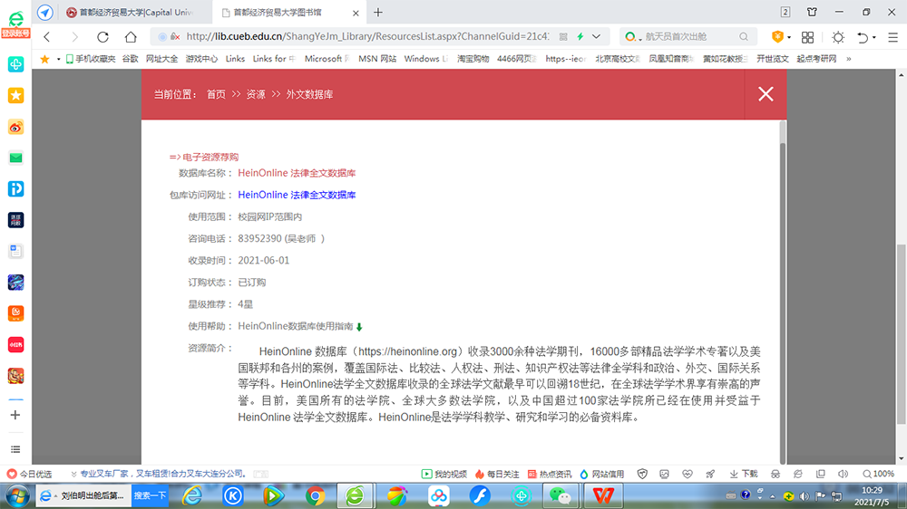The height and width of the screenshot is (509, 907).
Task: Open the green mail sidebar icon
Action: (15, 158)
